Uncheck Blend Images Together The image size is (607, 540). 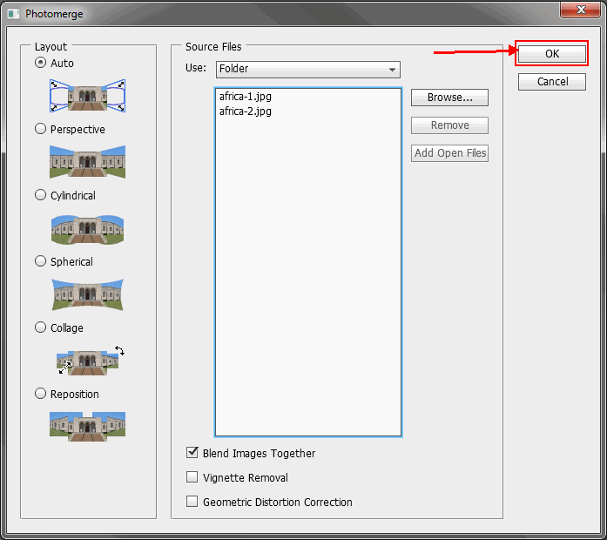[x=192, y=453]
